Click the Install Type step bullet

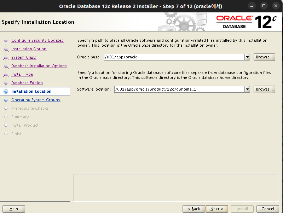coord(6,74)
